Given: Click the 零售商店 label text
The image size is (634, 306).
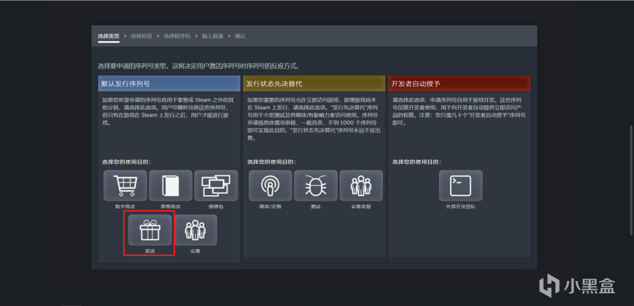Looking at the screenshot, I should click(x=171, y=207).
